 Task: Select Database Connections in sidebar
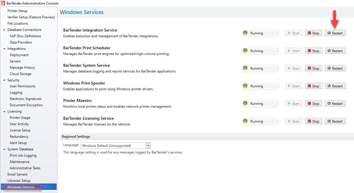coord(24,30)
